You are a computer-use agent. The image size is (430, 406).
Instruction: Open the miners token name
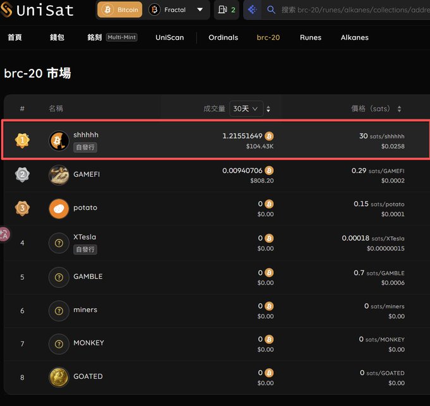click(x=85, y=309)
